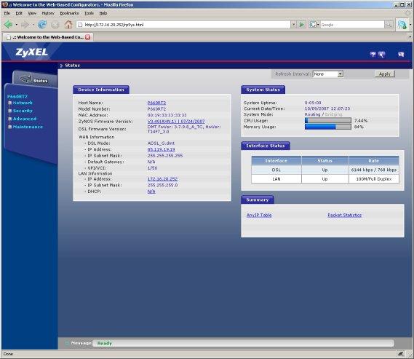This screenshot has width=414, height=359.
Task: Click the browser Forward arrow
Action: 25,25
